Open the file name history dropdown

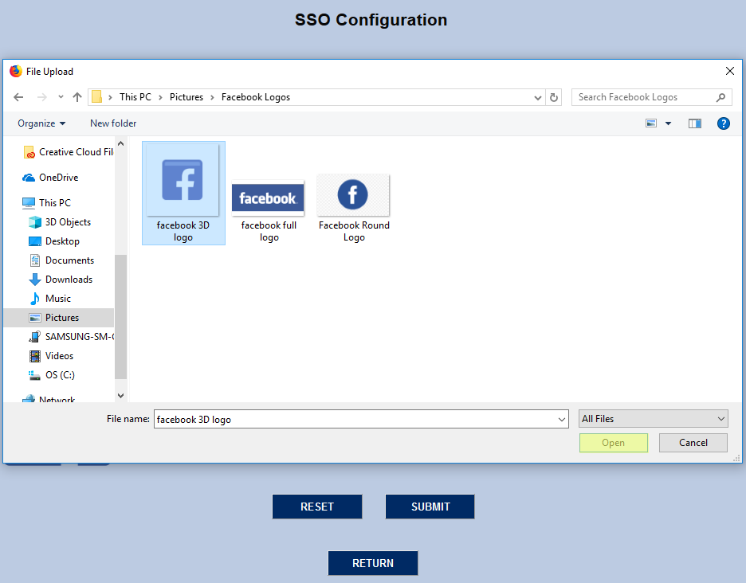(x=562, y=418)
